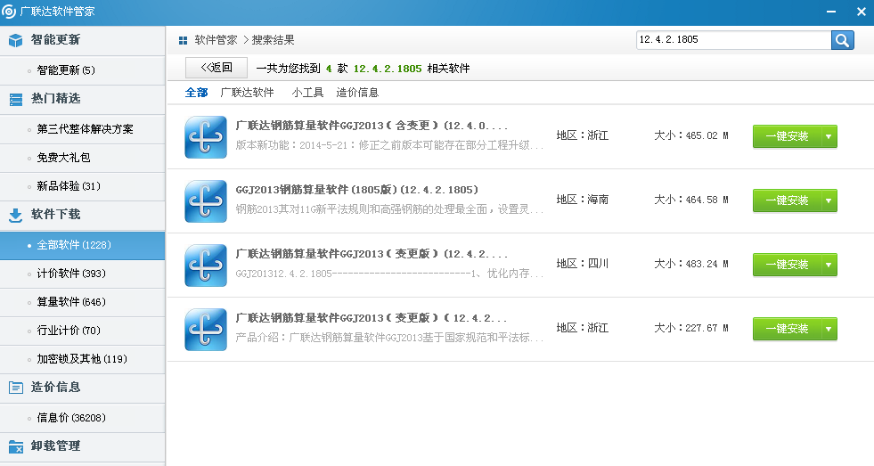The height and width of the screenshot is (466, 874).
Task: Click 一键安装 for the 海南 software
Action: pyautogui.click(x=787, y=200)
